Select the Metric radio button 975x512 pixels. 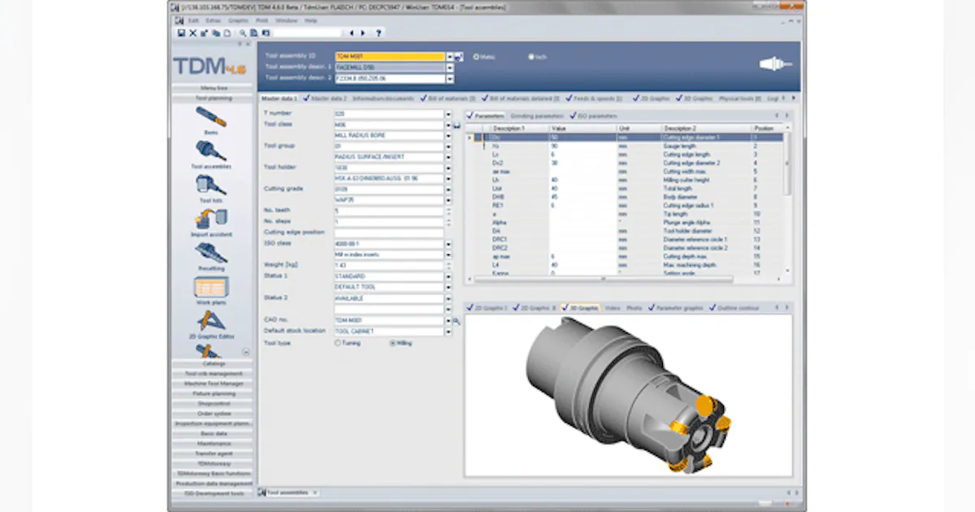point(476,57)
